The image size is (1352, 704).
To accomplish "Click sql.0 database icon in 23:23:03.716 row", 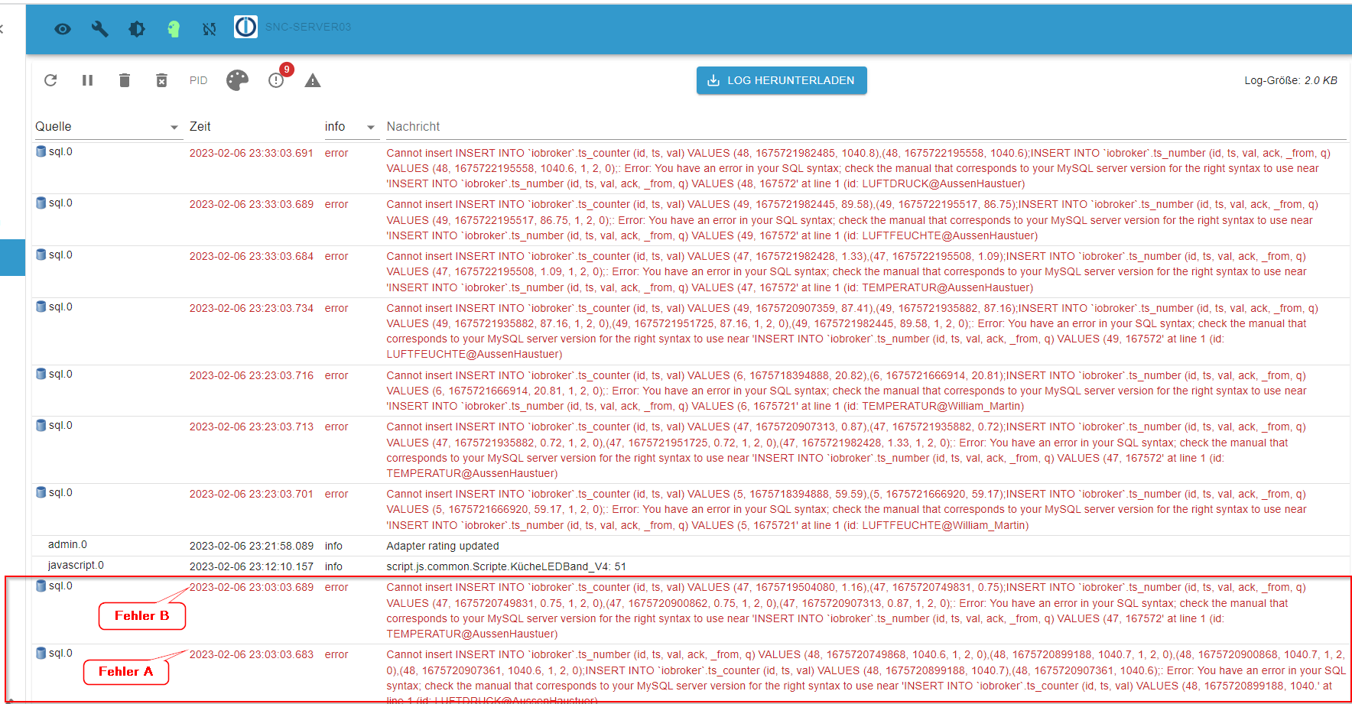I will tap(41, 374).
